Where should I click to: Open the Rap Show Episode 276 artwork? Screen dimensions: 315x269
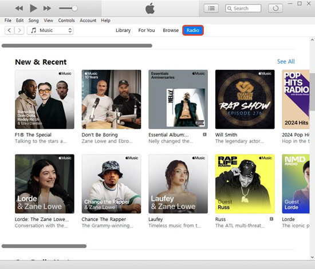[x=245, y=100]
